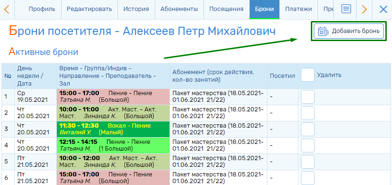Select the 12:15 - 14:15 Пение booking
The height and width of the screenshot is (185, 392).
pyautogui.click(x=113, y=145)
